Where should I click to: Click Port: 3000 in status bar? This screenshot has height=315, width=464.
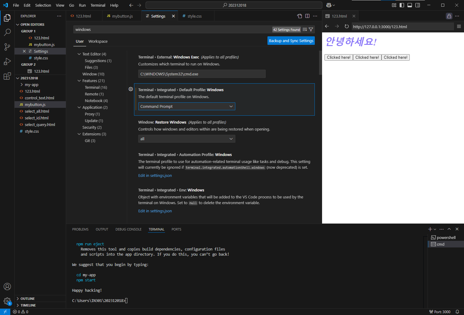click(440, 312)
